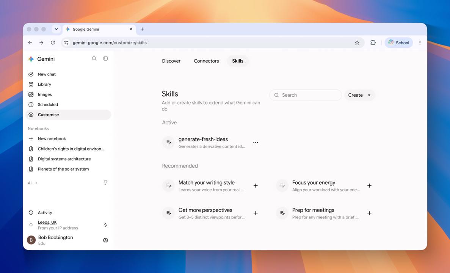Select the Skills tab
The image size is (450, 273).
coord(238,61)
